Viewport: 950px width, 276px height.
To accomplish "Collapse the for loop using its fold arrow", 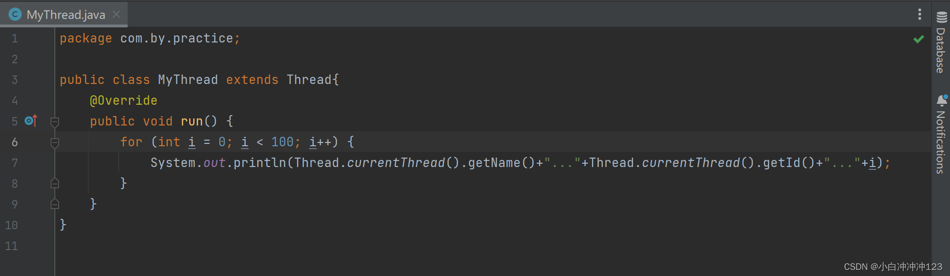I will 54,142.
